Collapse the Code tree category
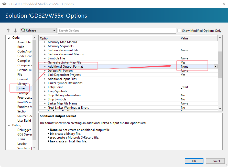The image size is (228, 167). coord(9,38)
